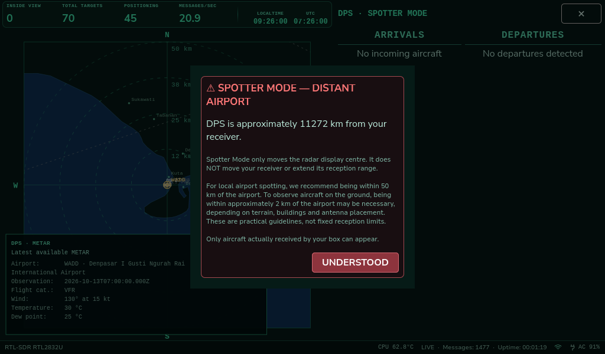Click the LIVE indicator in the status bar
Image resolution: width=605 pixels, height=354 pixels.
(x=428, y=347)
